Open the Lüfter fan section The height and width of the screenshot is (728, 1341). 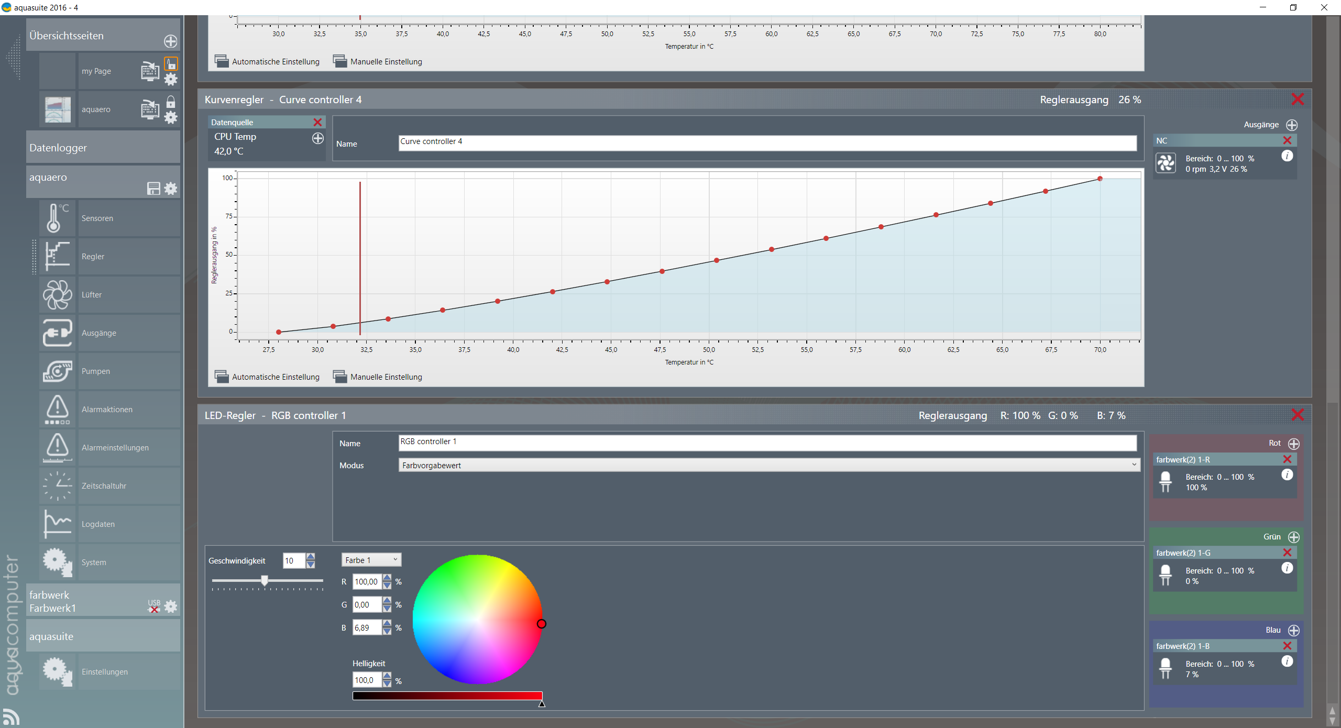click(57, 295)
